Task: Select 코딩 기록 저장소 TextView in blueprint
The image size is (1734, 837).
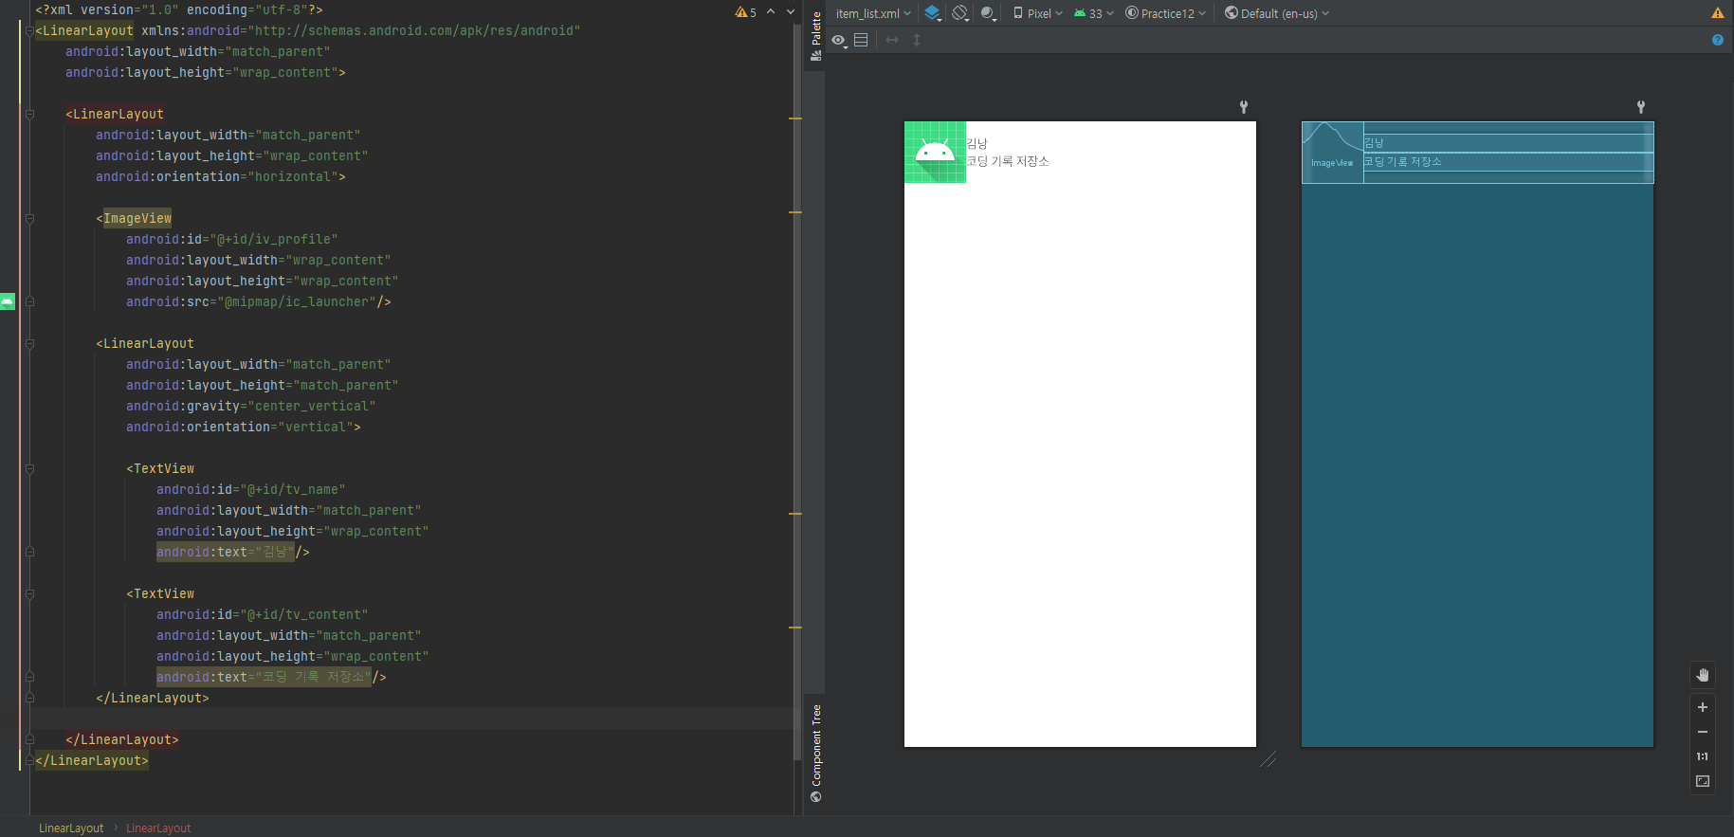Action: [1508, 162]
